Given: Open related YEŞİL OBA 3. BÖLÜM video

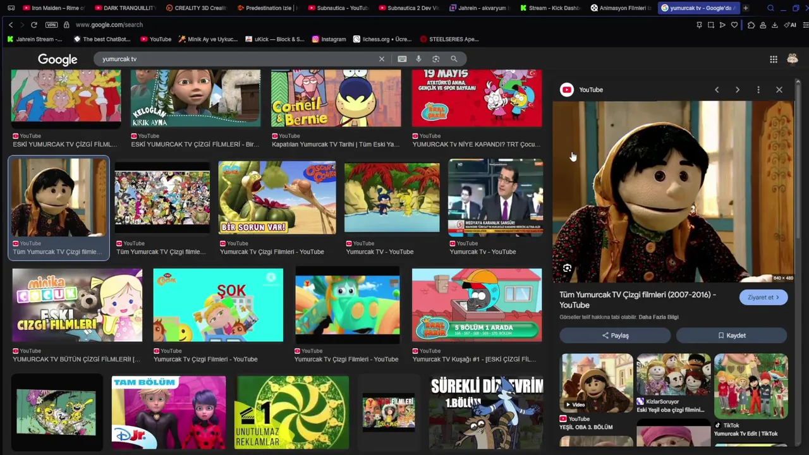Looking at the screenshot, I should (596, 392).
